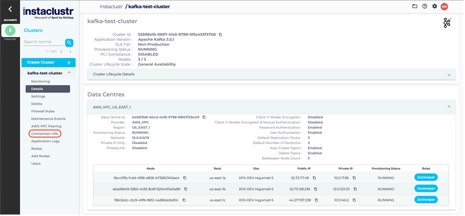465x216 pixels.
Task: Select the Instaclustr account avatar
Action: (x=10, y=31)
